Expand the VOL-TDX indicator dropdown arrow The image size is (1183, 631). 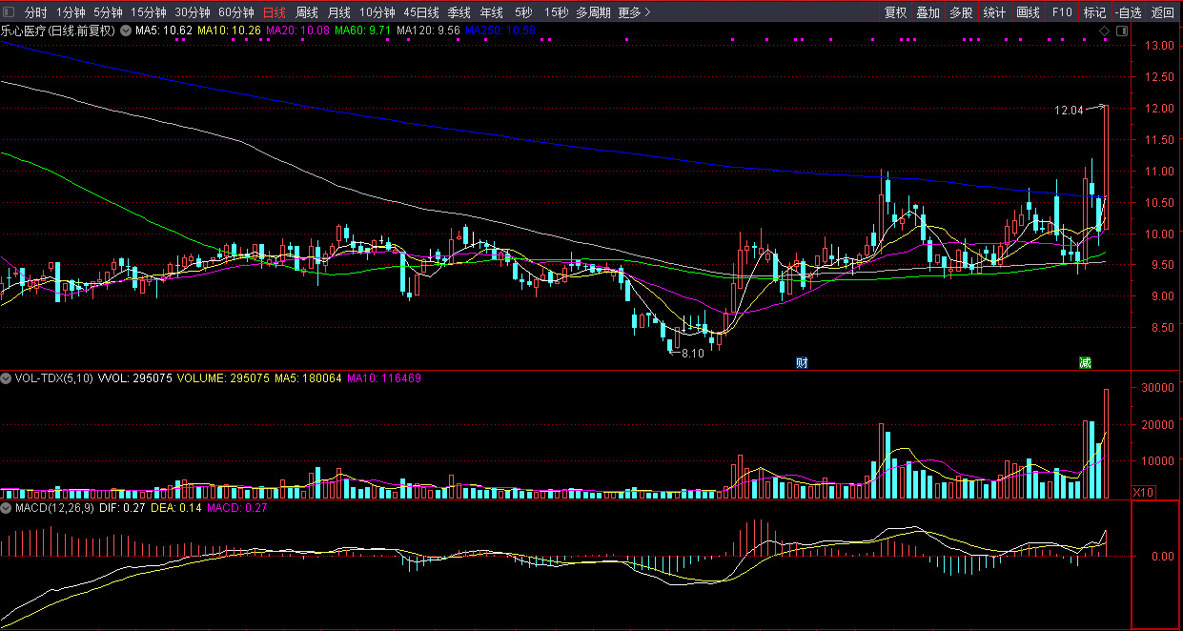[7, 378]
